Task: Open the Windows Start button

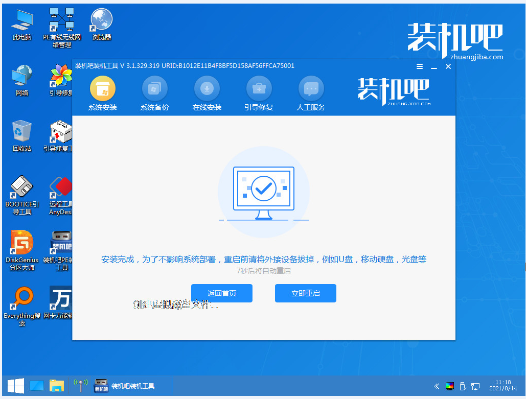Action: coord(16,386)
